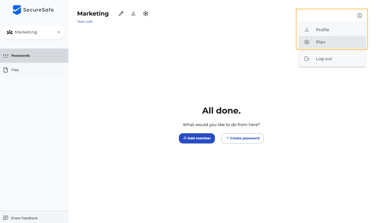Click the Files document icon in sidebar
This screenshot has height=223, width=377.
[5, 70]
